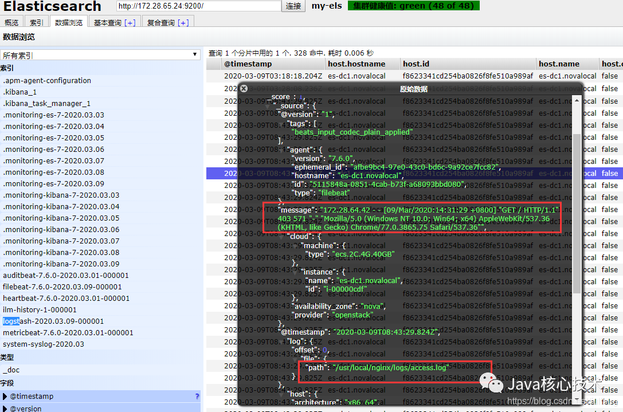Viewport: 623px width, 412px height.
Task: Add a new 复合查询 tab with [+]
Action: pos(183,23)
